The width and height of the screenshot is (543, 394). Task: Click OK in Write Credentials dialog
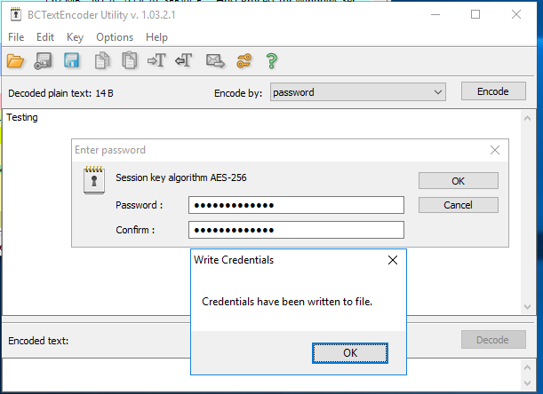pos(350,353)
